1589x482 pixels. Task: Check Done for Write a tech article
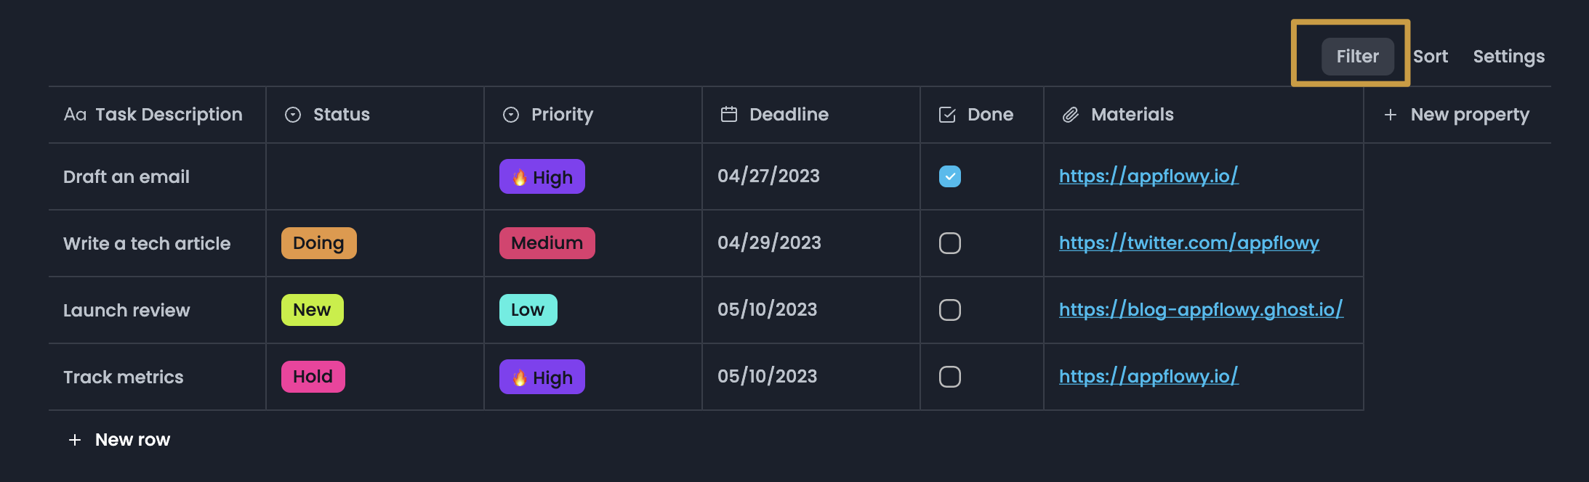950,243
